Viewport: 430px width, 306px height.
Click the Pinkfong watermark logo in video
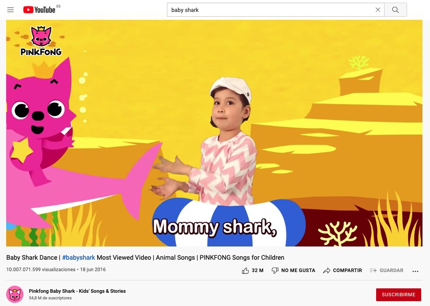41,41
